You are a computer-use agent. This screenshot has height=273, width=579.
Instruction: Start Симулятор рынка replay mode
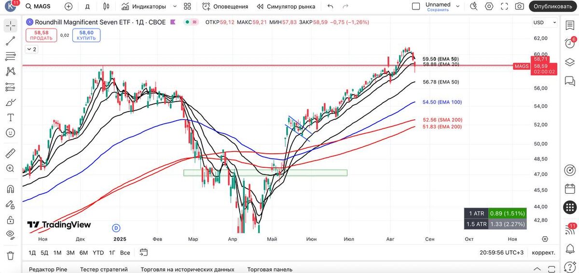click(x=286, y=6)
